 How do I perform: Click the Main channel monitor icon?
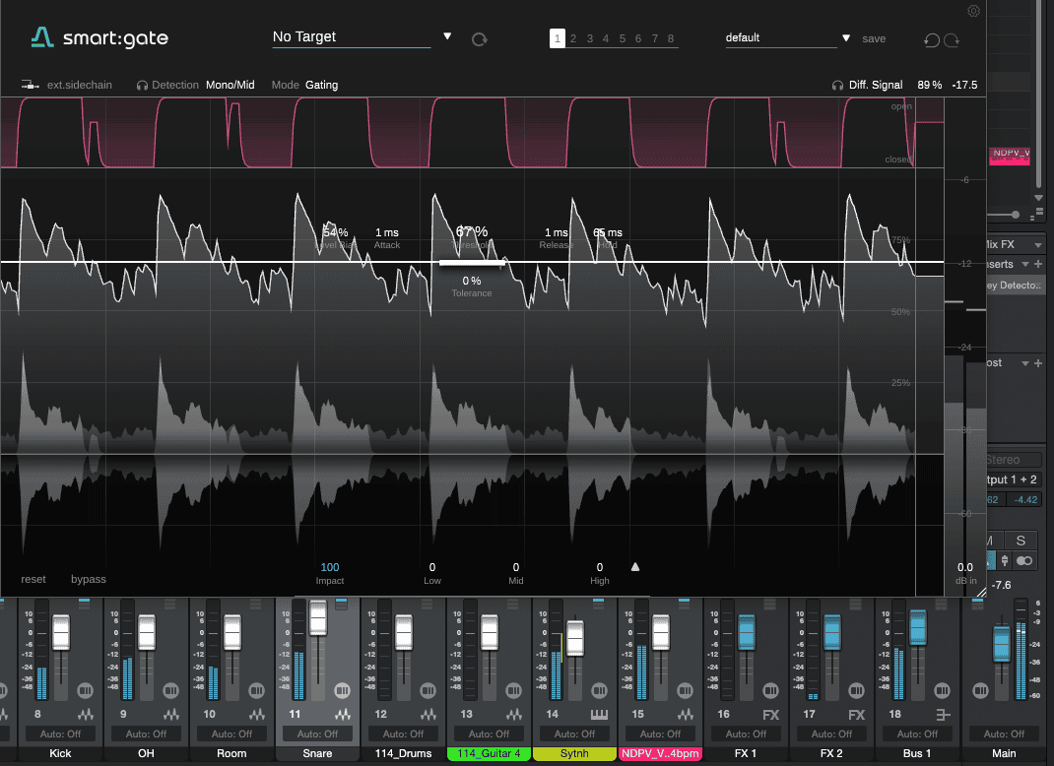[981, 690]
